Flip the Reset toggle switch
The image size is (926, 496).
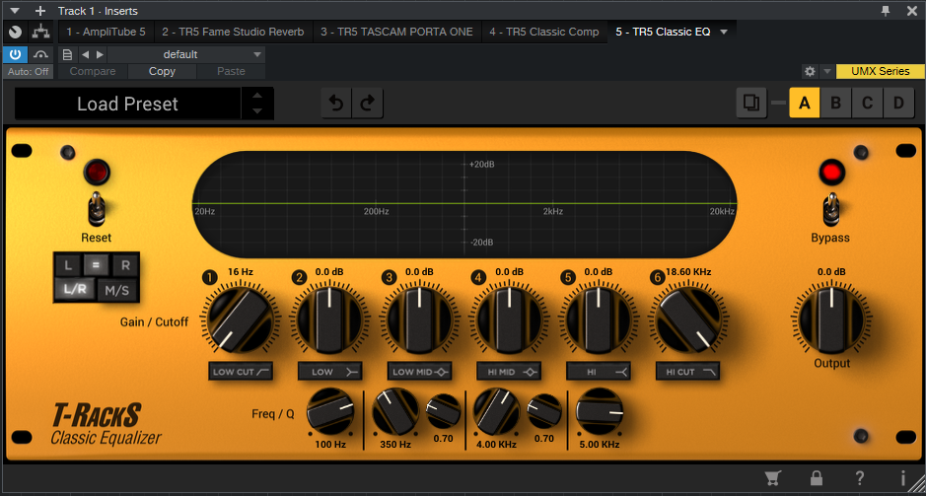click(x=97, y=209)
